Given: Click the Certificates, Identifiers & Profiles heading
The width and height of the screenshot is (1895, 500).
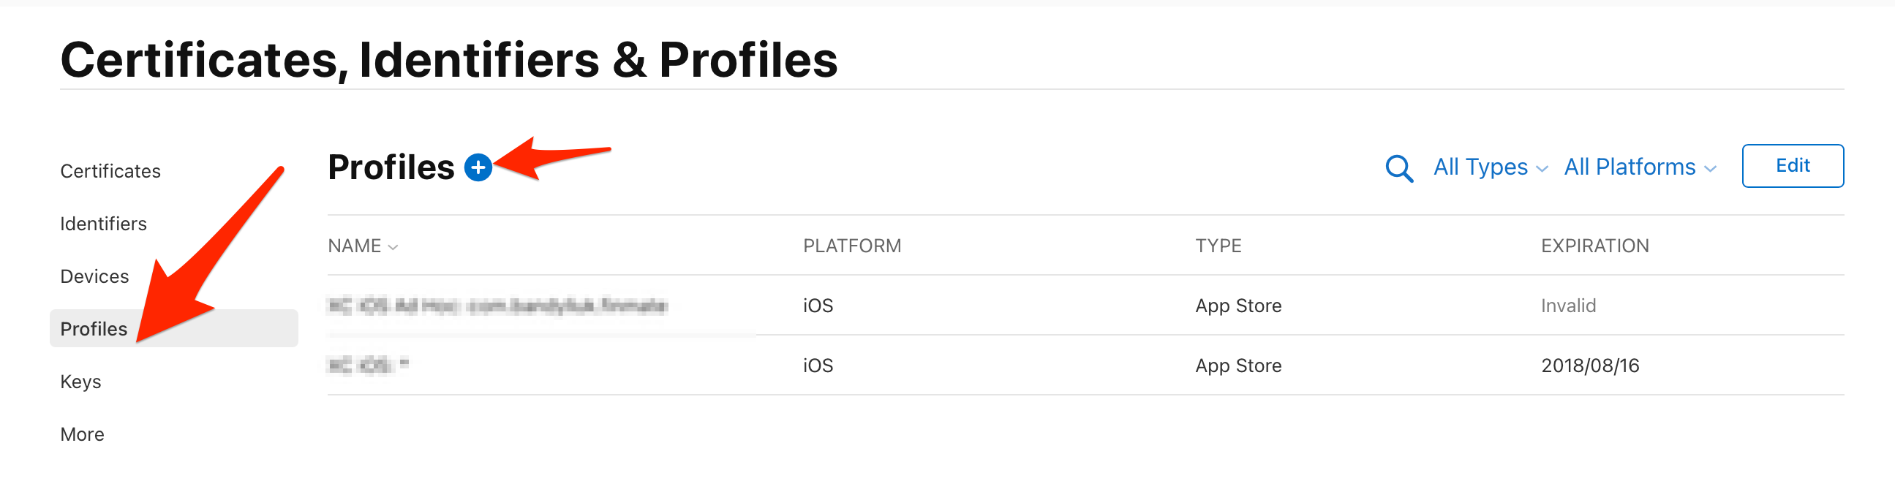Looking at the screenshot, I should point(449,58).
